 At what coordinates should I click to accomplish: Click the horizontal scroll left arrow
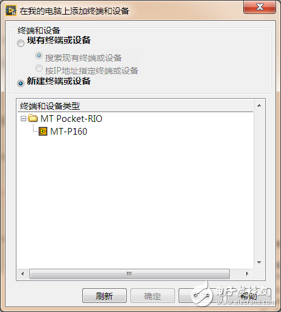tap(23, 274)
